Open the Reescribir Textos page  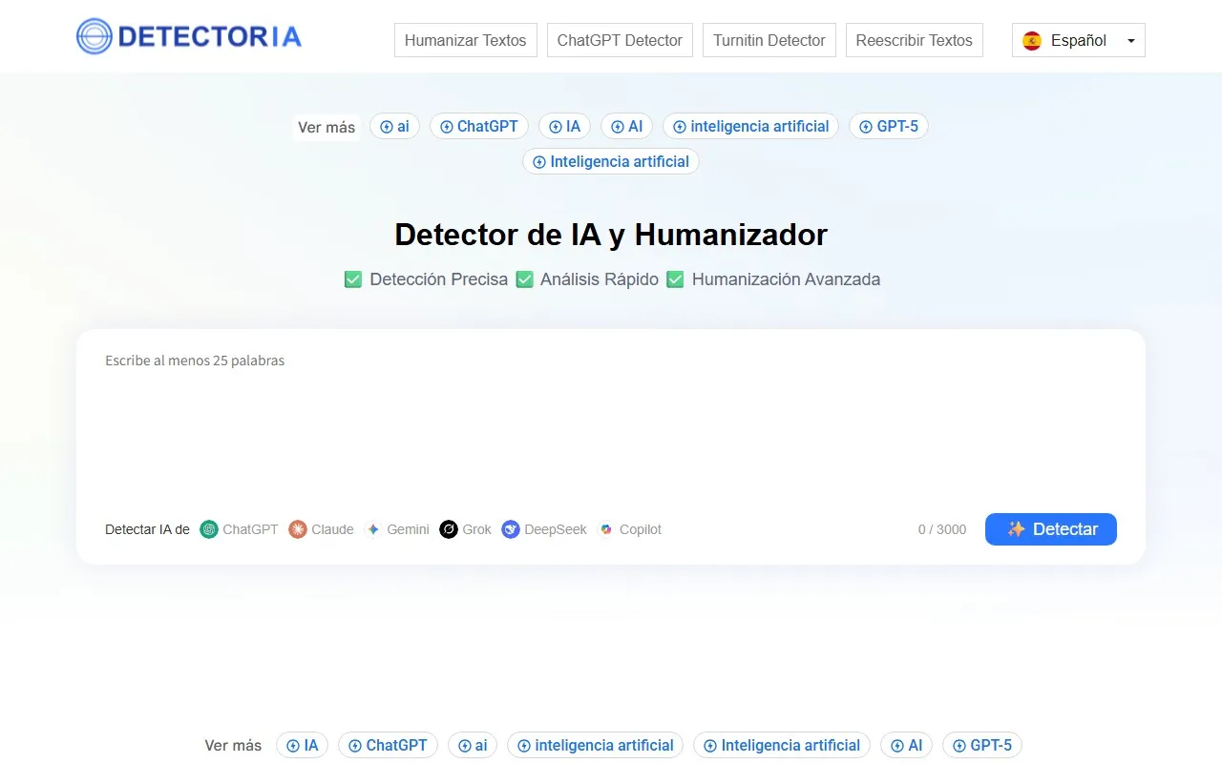click(914, 40)
